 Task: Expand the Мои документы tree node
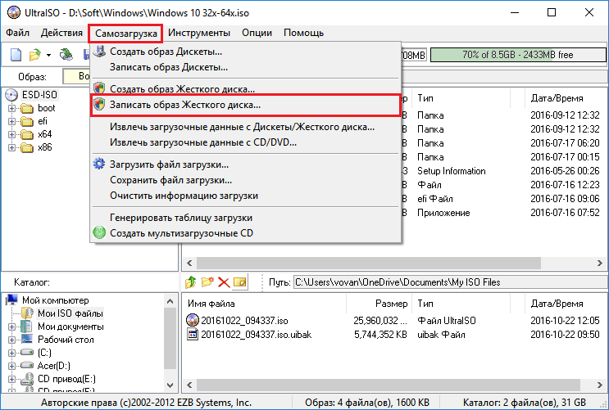point(11,327)
